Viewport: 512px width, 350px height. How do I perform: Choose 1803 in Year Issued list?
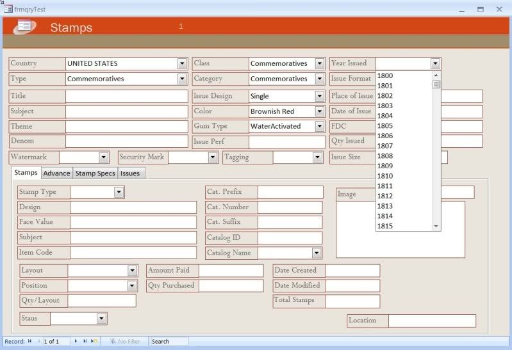(404, 106)
